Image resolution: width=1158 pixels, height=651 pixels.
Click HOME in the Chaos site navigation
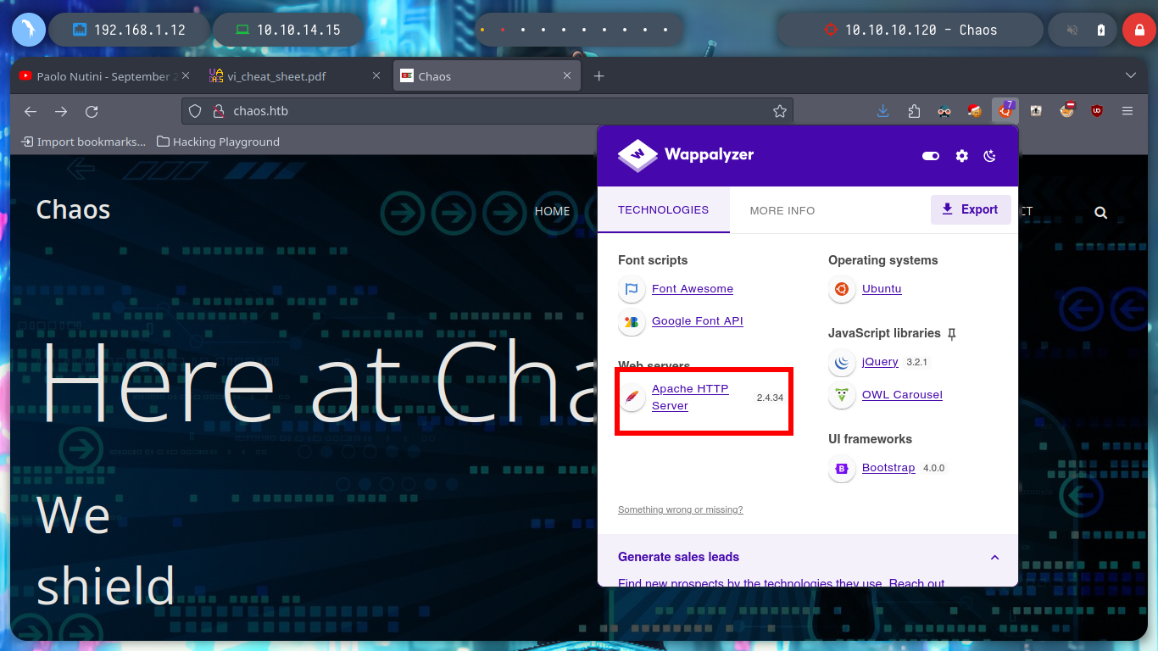[x=552, y=211]
